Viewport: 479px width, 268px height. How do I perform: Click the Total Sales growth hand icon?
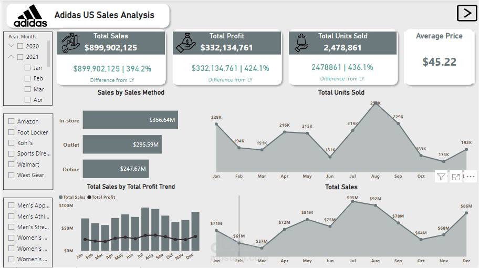tap(70, 43)
